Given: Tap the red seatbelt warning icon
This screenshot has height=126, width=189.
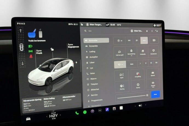Looking at the screenshot, I should pos(31,56).
